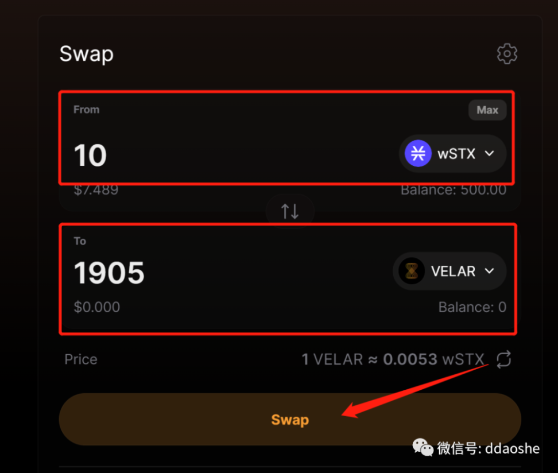Invert the price ratio using cycle icon
558x473 pixels.
[503, 360]
